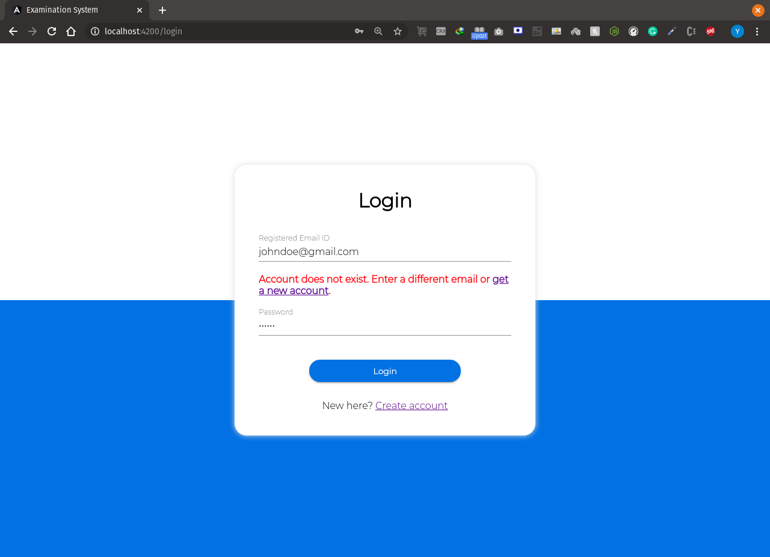Click the 'Password' label

[x=276, y=312]
